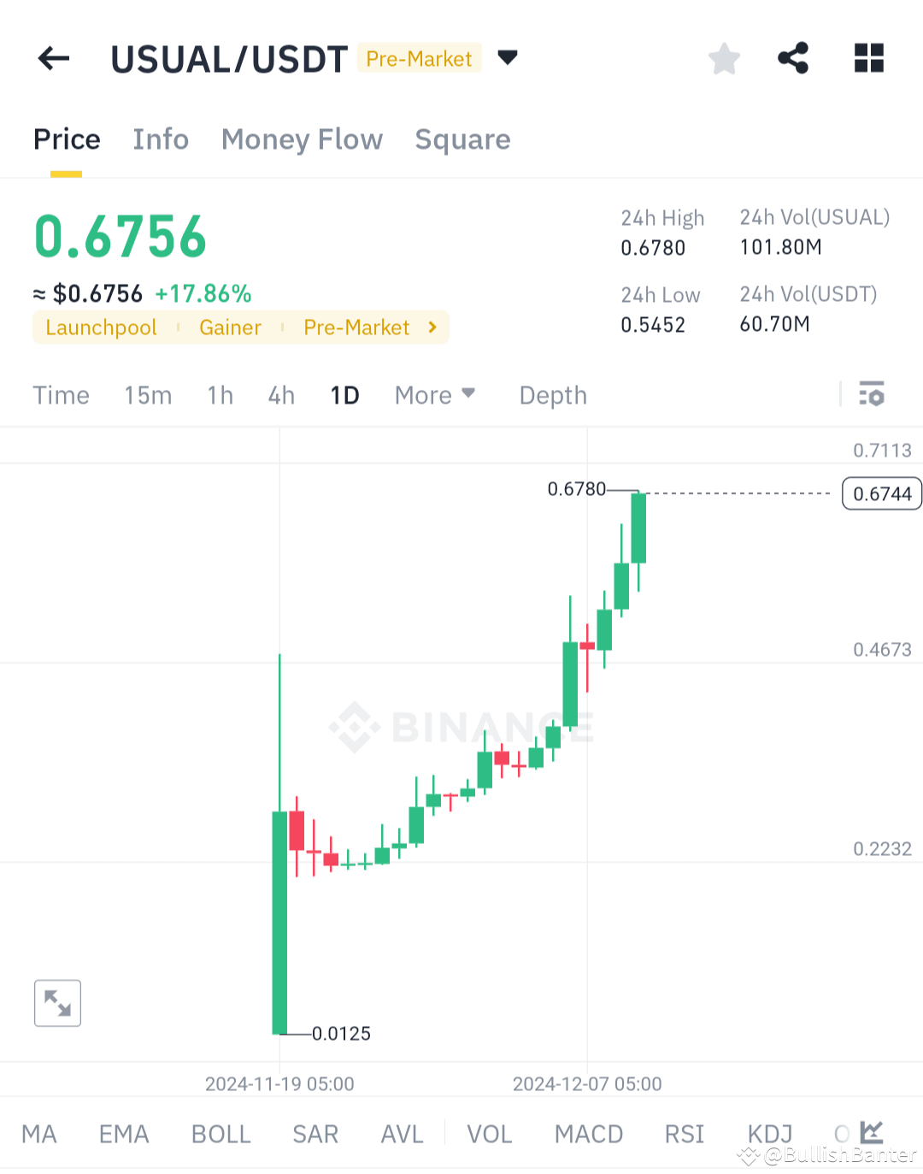Open the share options
The height and width of the screenshot is (1174, 923).
[x=793, y=58]
